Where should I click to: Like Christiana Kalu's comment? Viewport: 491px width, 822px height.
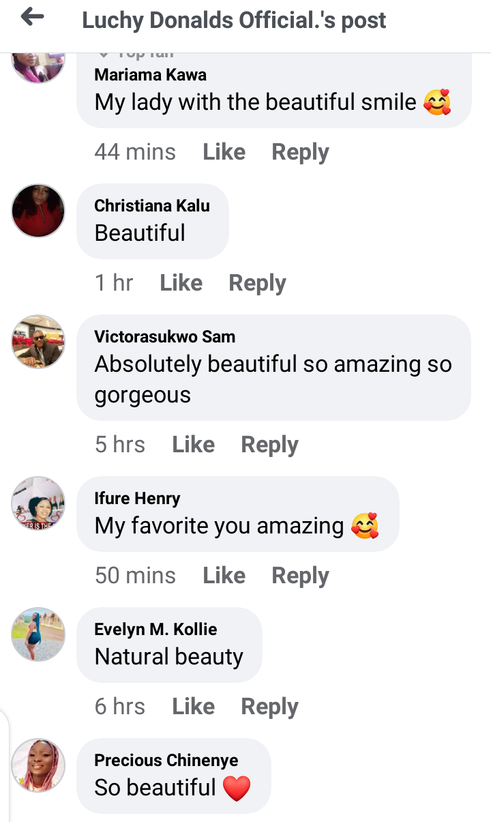point(181,282)
